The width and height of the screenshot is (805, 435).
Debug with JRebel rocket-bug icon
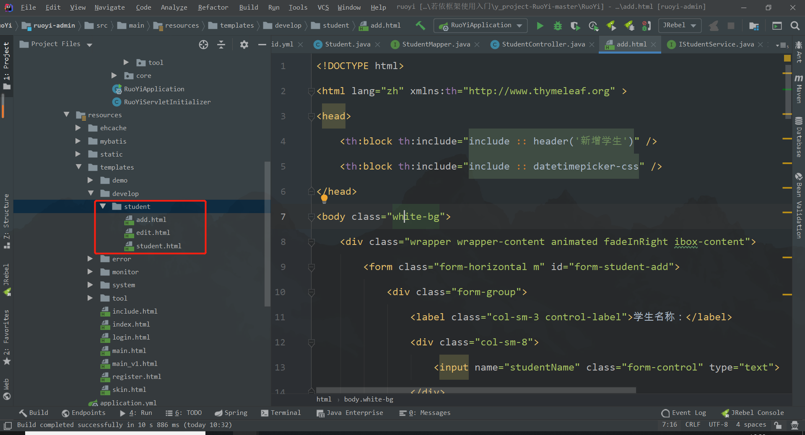tap(629, 26)
